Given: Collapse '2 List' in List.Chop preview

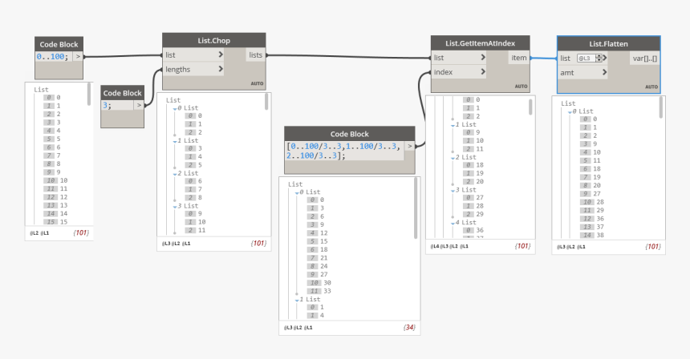Looking at the screenshot, I should click(x=175, y=174).
